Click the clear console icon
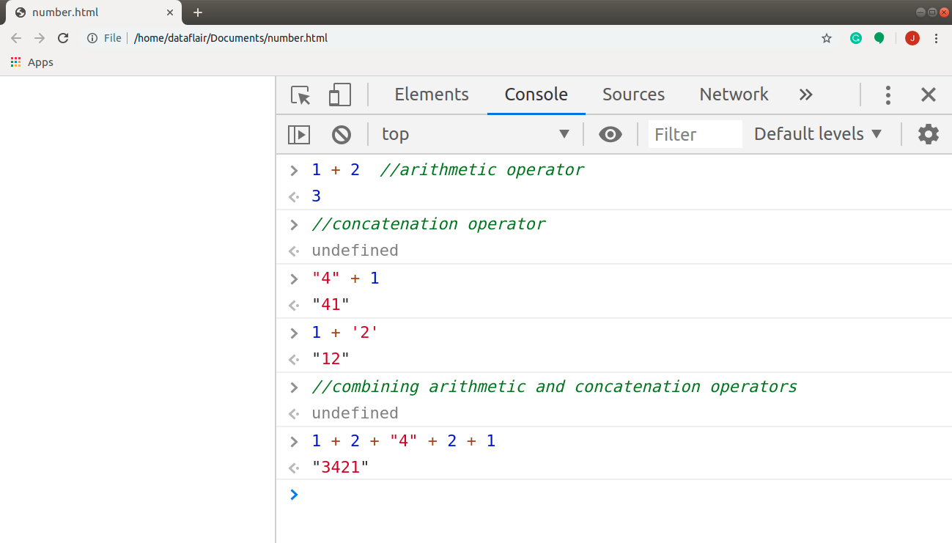952x543 pixels. 342,134
